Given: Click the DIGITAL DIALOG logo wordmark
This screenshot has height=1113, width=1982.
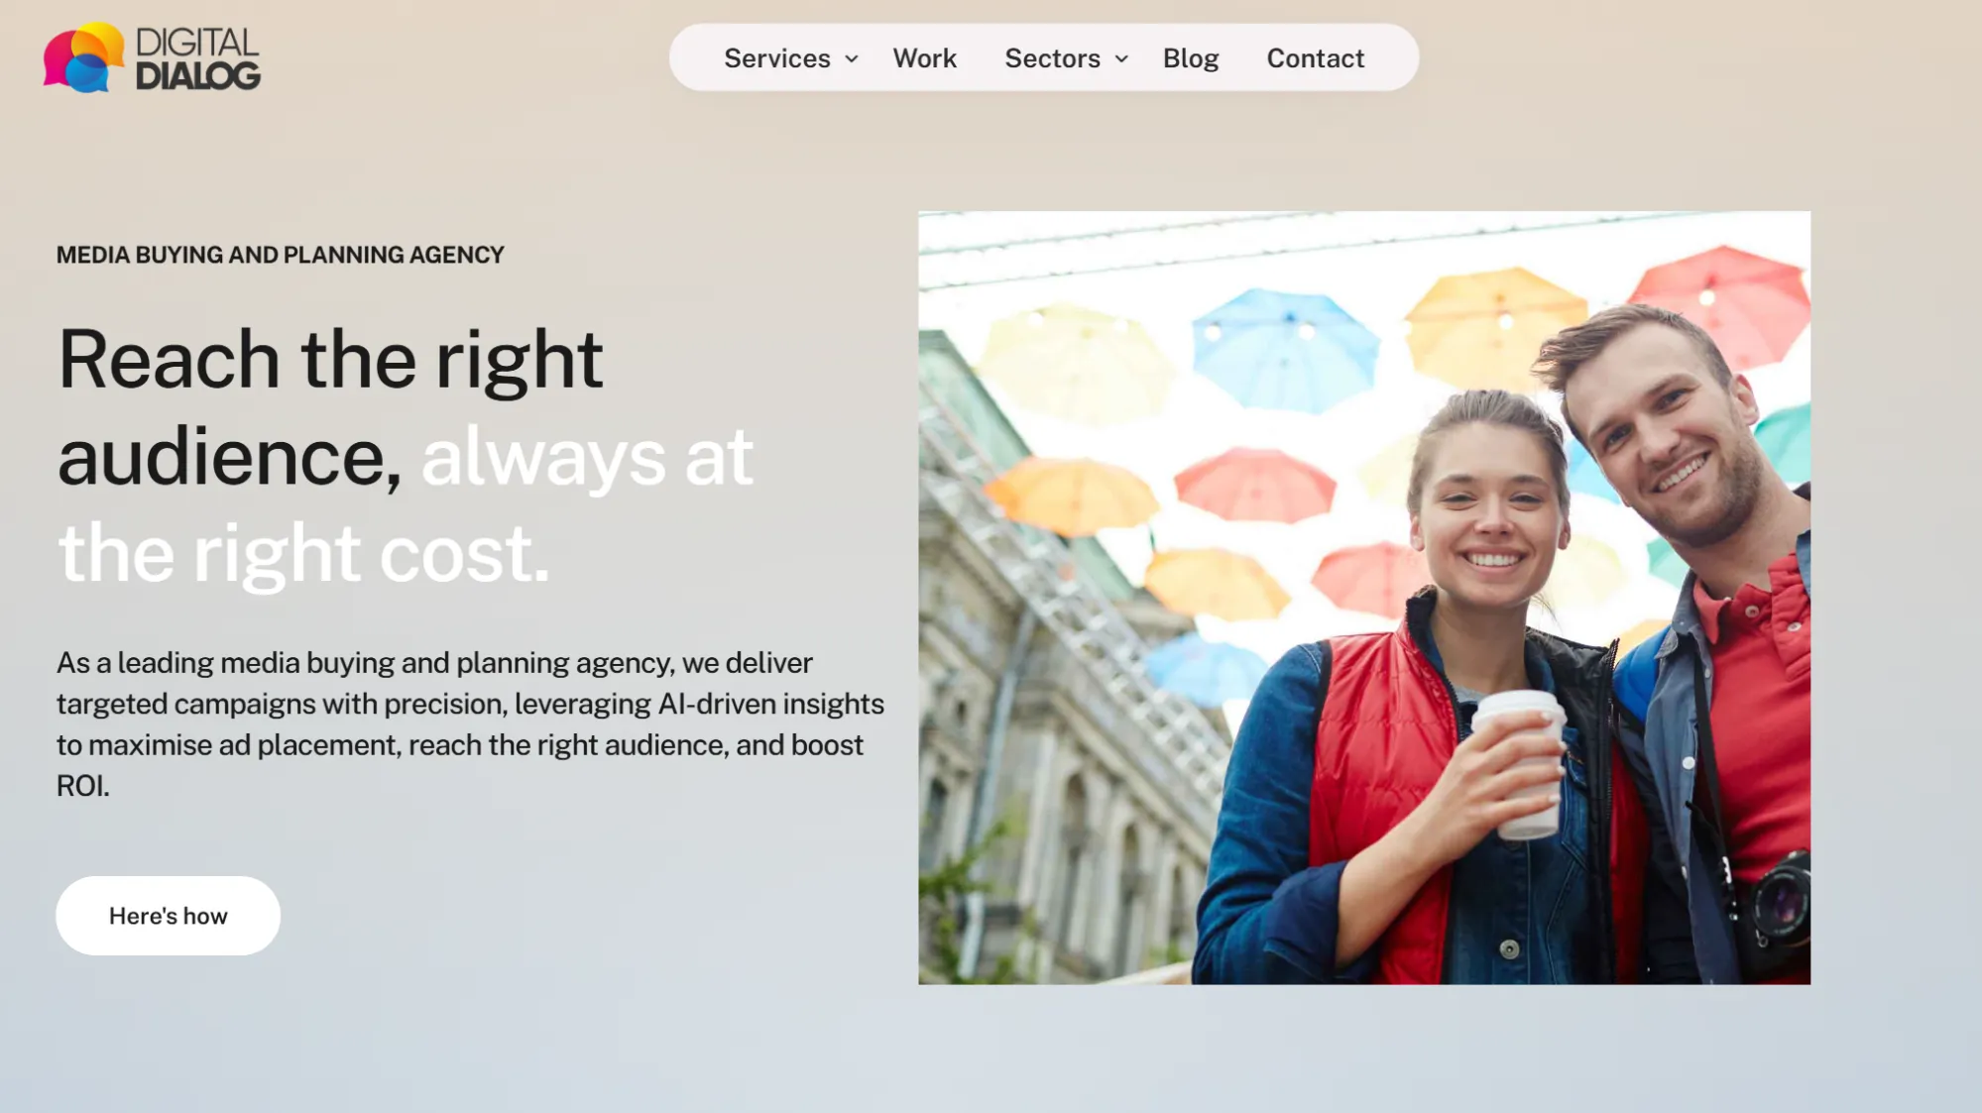Looking at the screenshot, I should (x=197, y=58).
